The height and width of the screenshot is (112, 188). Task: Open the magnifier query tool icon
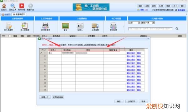(13, 6)
